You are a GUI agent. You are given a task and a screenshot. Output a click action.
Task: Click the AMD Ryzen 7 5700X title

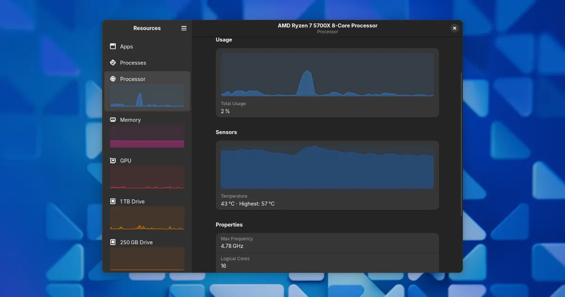click(x=327, y=26)
